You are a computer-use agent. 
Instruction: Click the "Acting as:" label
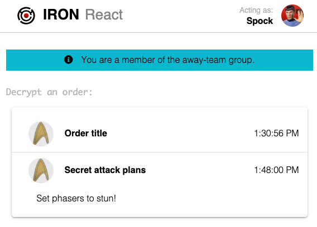(x=256, y=10)
